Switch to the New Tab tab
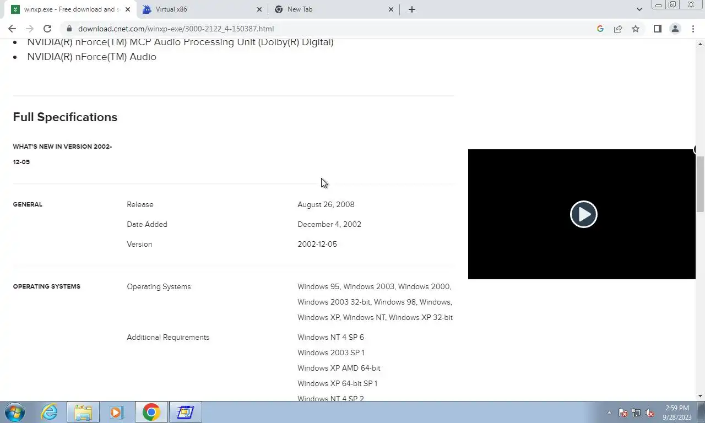The image size is (705, 423). coord(334,9)
